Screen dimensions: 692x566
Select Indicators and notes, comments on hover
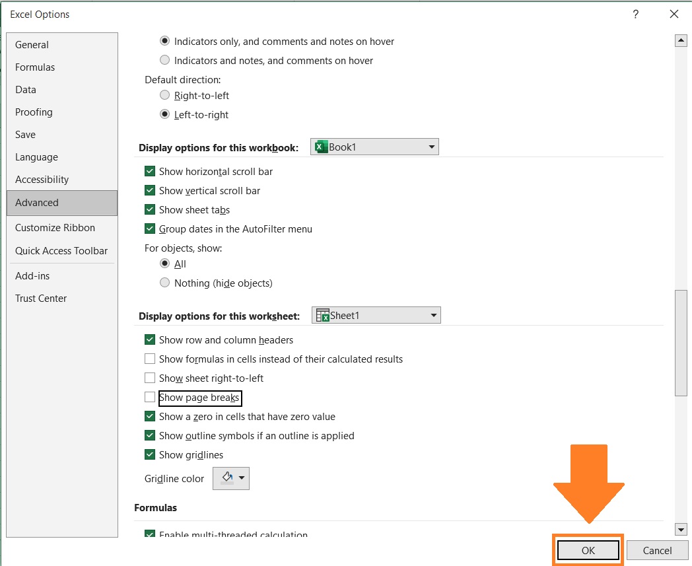point(164,60)
